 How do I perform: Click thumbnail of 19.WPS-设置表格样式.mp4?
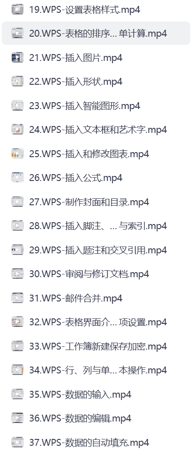tap(17, 10)
